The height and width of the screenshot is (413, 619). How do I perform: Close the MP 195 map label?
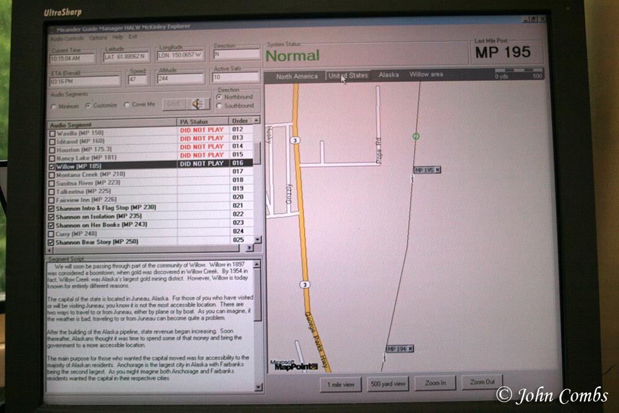tap(438, 170)
